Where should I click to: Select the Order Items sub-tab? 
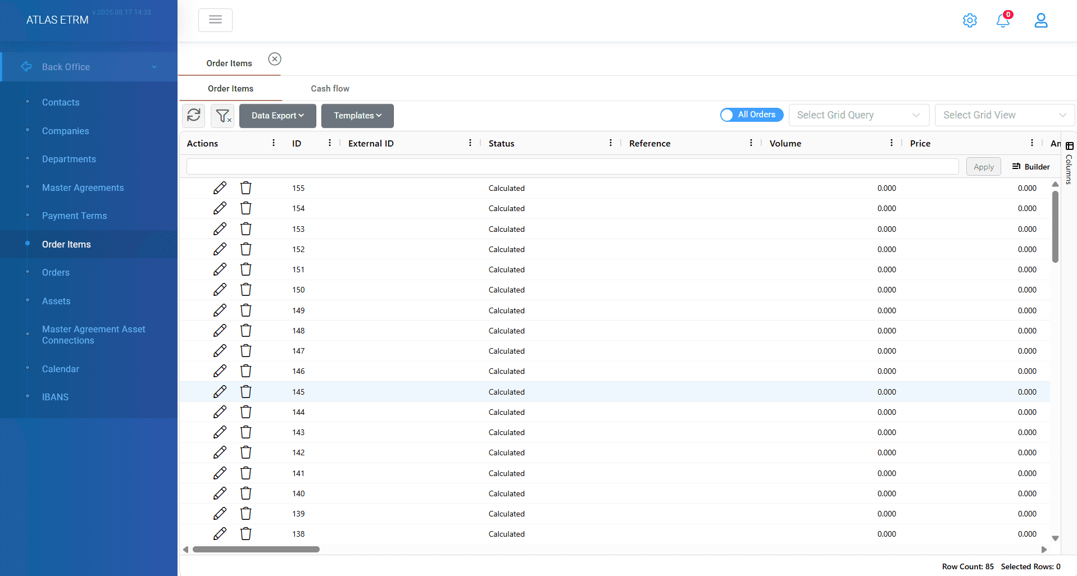pos(230,89)
